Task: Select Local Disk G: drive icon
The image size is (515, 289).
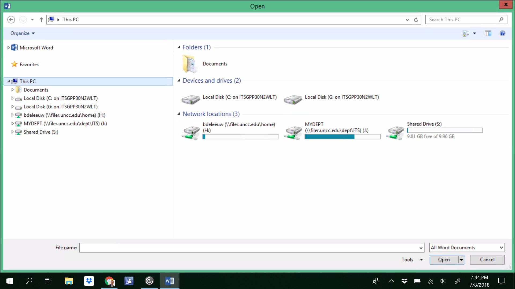Action: pyautogui.click(x=293, y=100)
